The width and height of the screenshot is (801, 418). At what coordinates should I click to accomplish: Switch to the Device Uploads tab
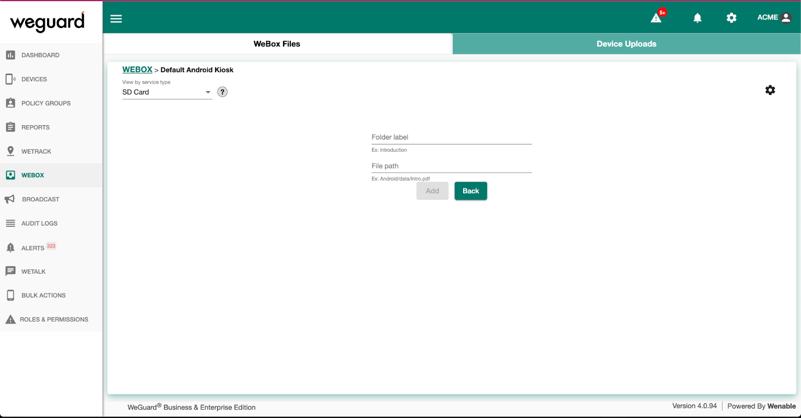626,44
